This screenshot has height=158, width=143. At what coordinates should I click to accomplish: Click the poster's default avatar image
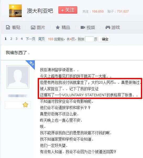click(x=18, y=77)
